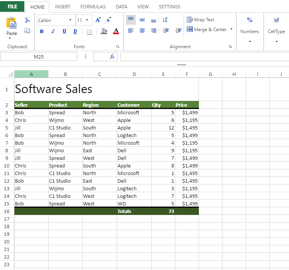Toggle Italic formatting
Image resolution: width=289 pixels, height=270 pixels.
tap(53, 32)
